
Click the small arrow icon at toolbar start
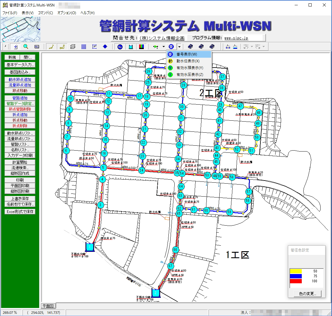coord(6,47)
